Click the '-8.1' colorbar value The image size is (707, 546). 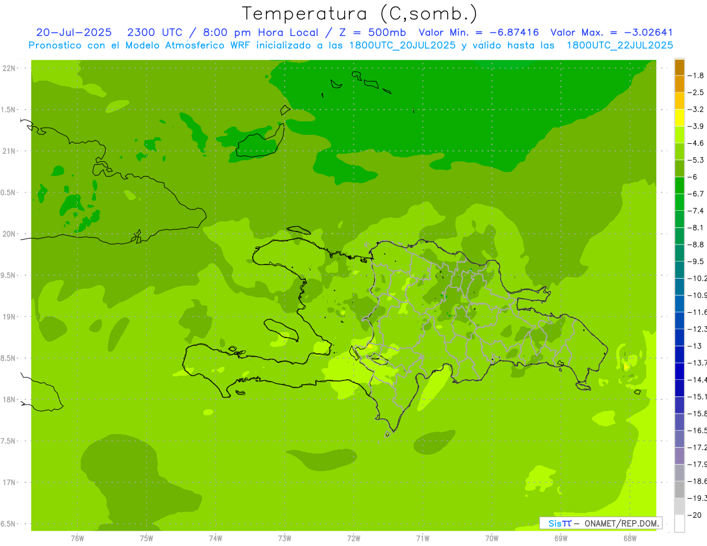click(696, 227)
